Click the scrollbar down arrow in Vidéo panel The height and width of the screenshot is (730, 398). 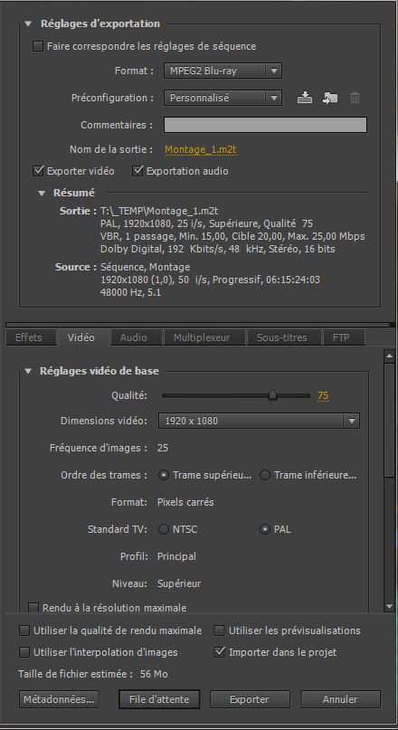click(x=389, y=606)
